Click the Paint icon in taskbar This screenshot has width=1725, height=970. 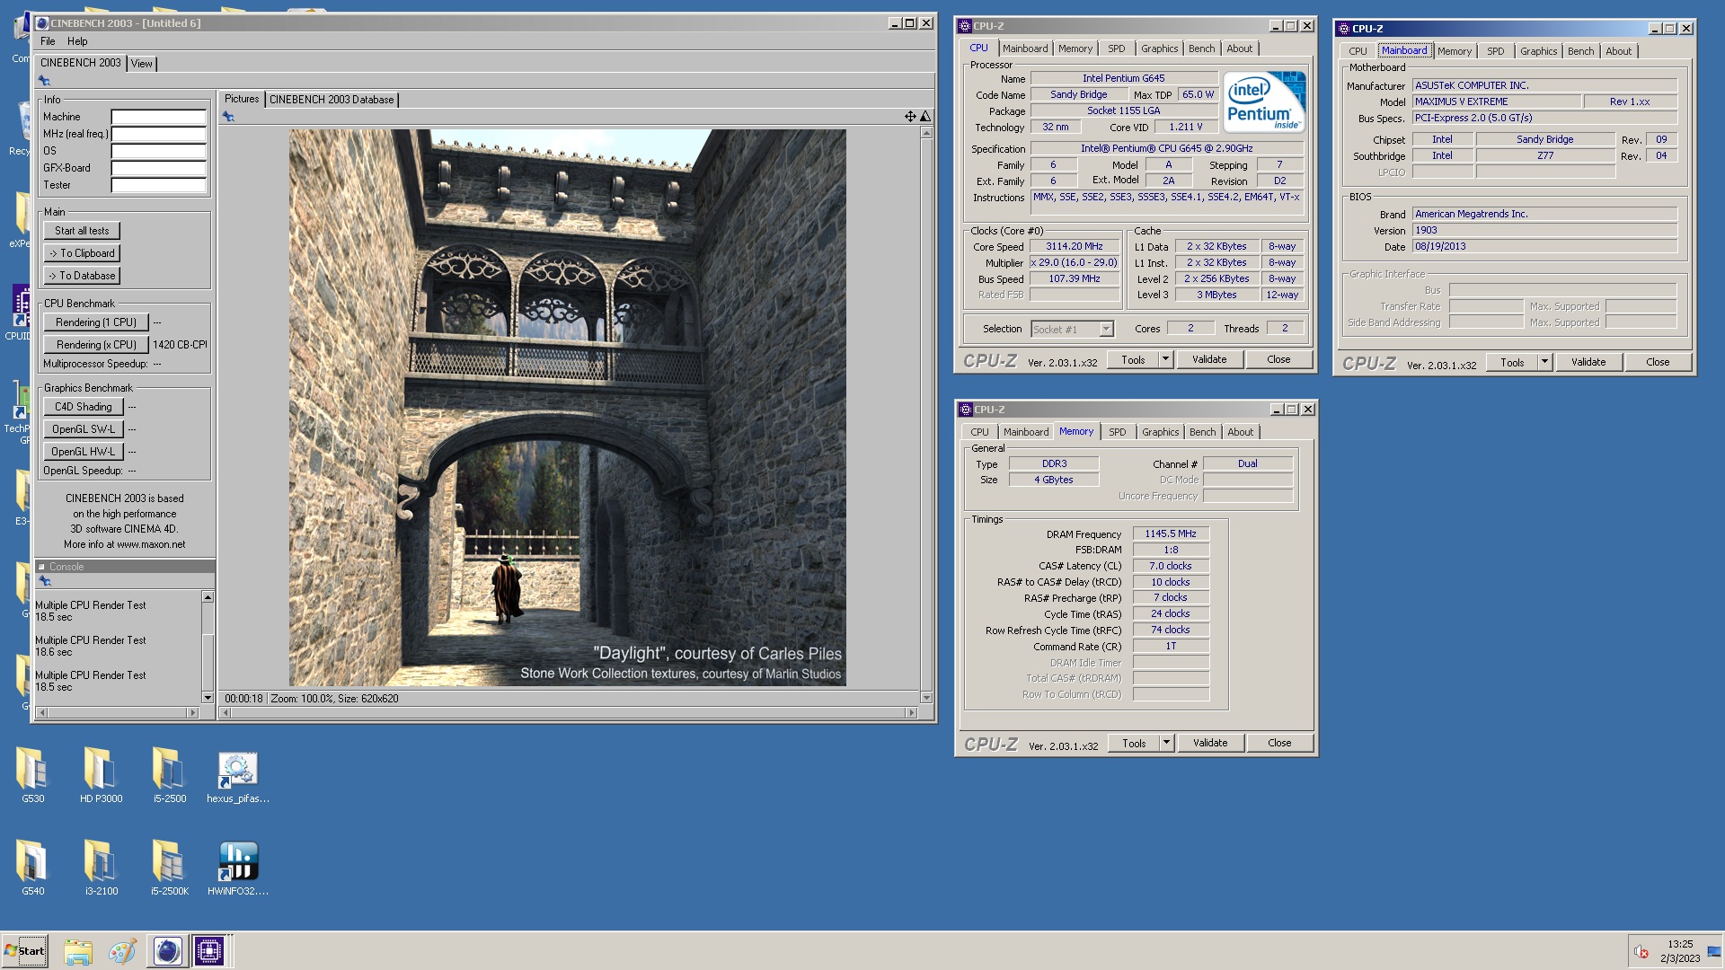click(122, 951)
